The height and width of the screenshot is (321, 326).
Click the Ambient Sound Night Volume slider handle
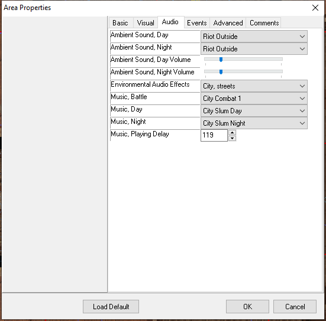coord(221,72)
